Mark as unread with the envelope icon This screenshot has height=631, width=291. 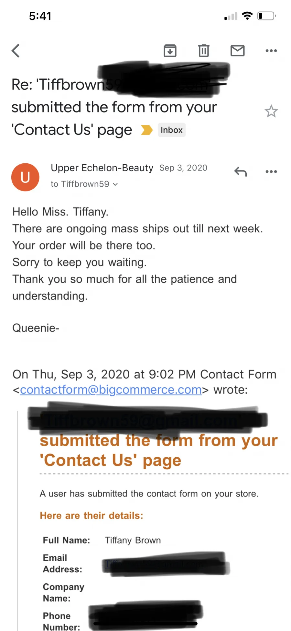pos(237,51)
